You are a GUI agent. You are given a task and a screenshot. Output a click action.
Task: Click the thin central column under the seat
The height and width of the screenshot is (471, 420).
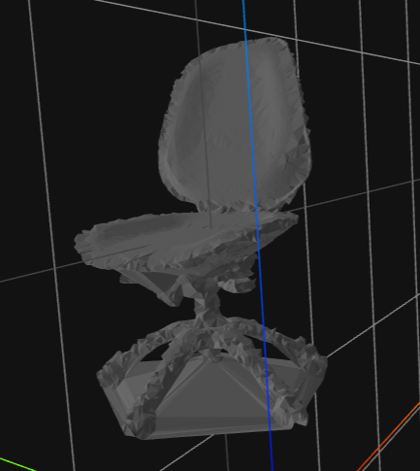click(208, 304)
